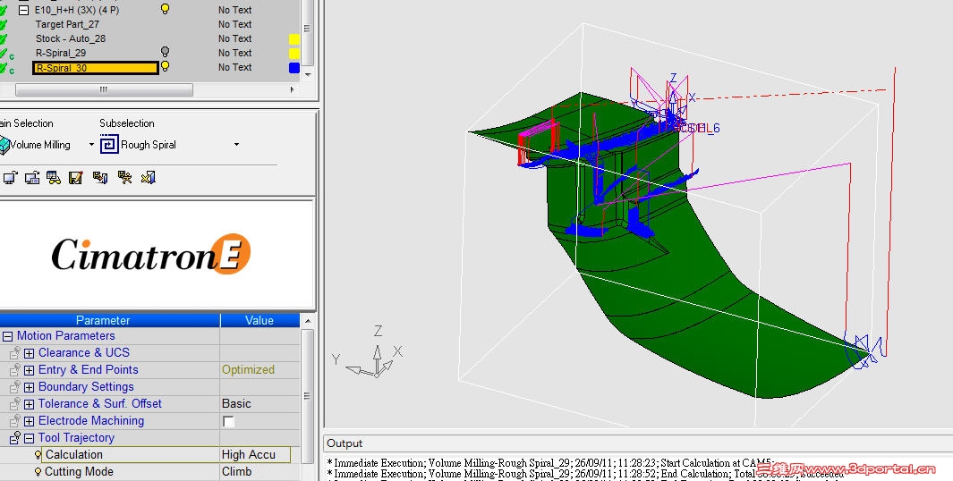Toggle the lightbulb visibility for E10_H+H (3X)

point(165,9)
